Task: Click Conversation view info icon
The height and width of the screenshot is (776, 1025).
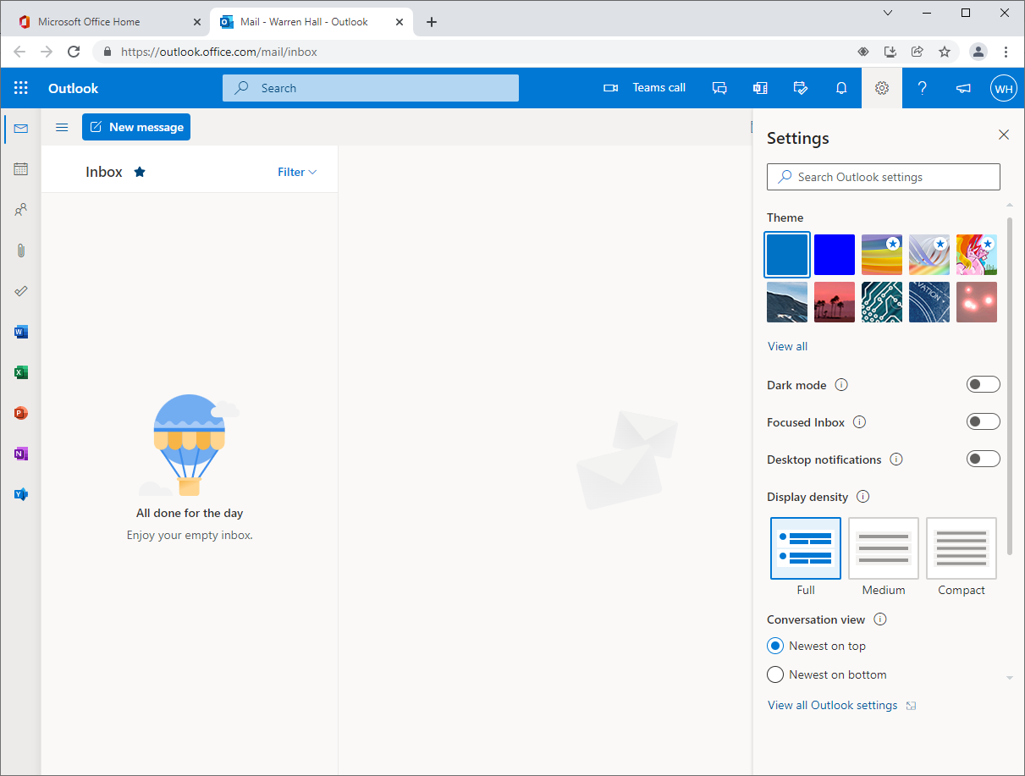Action: (x=880, y=619)
